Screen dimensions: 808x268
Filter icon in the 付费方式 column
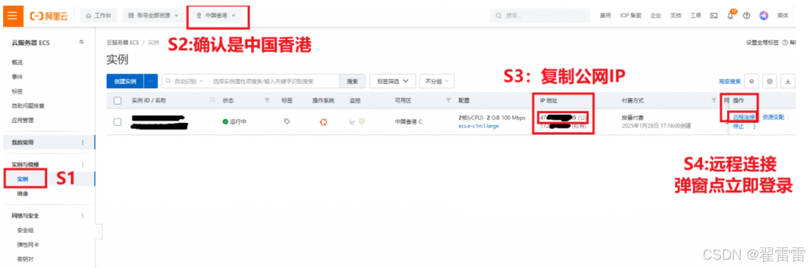pyautogui.click(x=713, y=100)
